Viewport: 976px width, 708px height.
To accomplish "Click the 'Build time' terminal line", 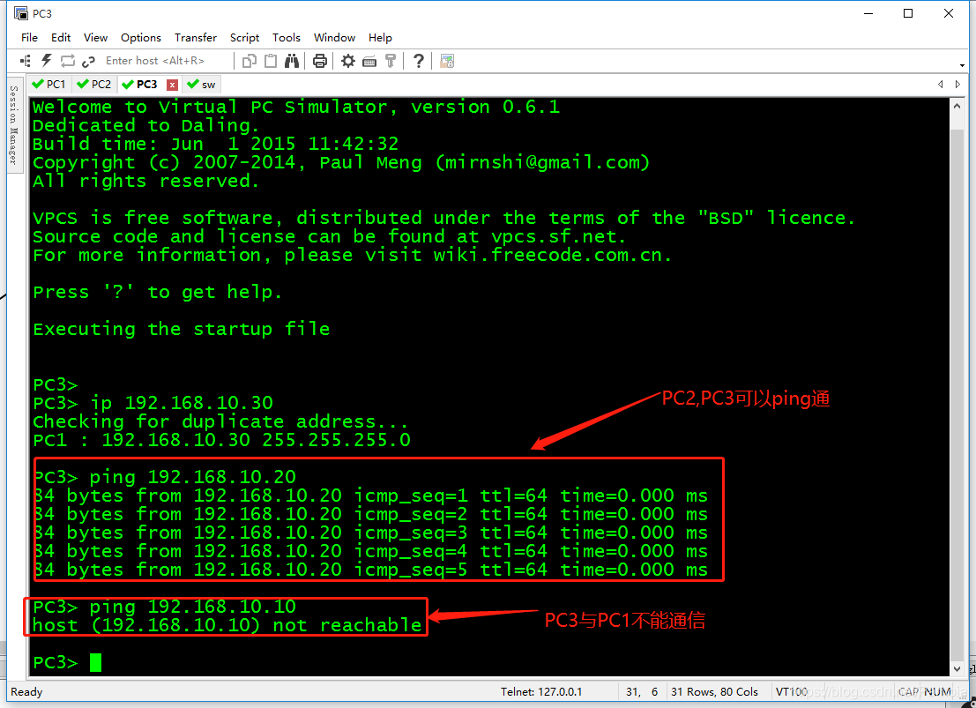I will (x=215, y=144).
